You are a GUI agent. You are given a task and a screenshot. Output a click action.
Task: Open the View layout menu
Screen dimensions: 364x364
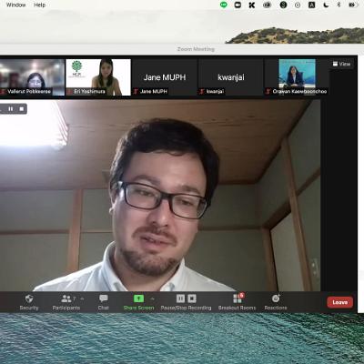(x=341, y=64)
